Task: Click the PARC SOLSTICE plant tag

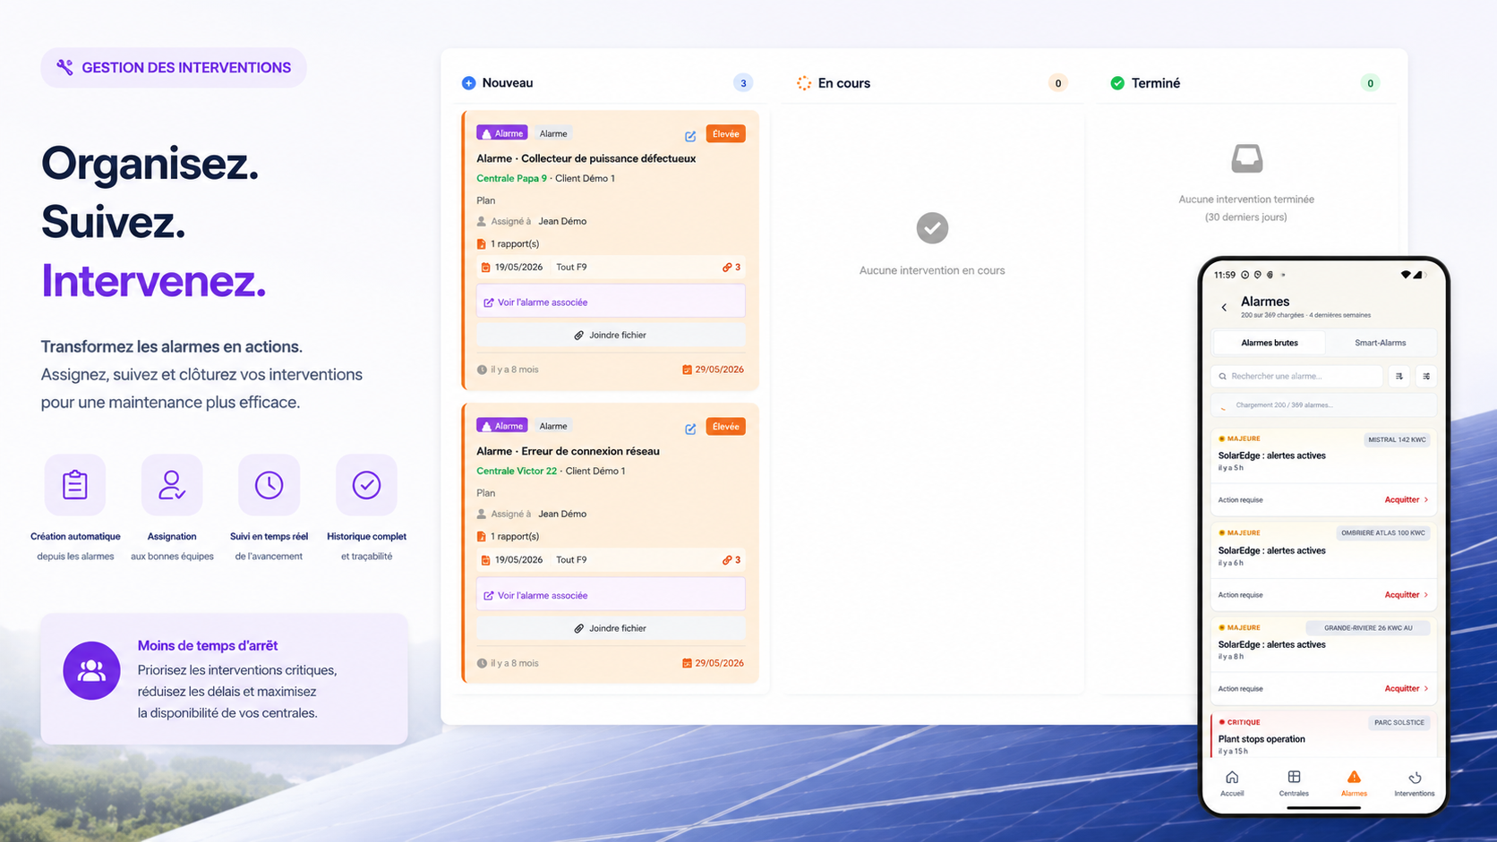Action: point(1399,722)
